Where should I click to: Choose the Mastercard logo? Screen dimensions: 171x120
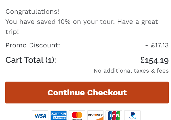click(x=77, y=115)
